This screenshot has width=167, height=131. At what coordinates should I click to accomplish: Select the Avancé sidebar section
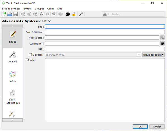[x=13, y=57]
